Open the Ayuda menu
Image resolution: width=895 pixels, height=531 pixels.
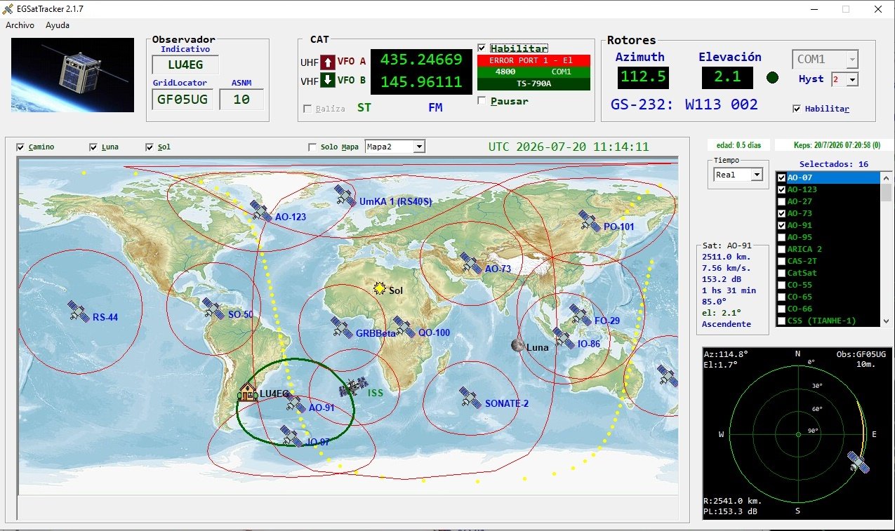(58, 25)
